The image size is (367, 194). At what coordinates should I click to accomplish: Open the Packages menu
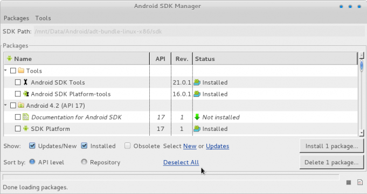pyautogui.click(x=16, y=18)
